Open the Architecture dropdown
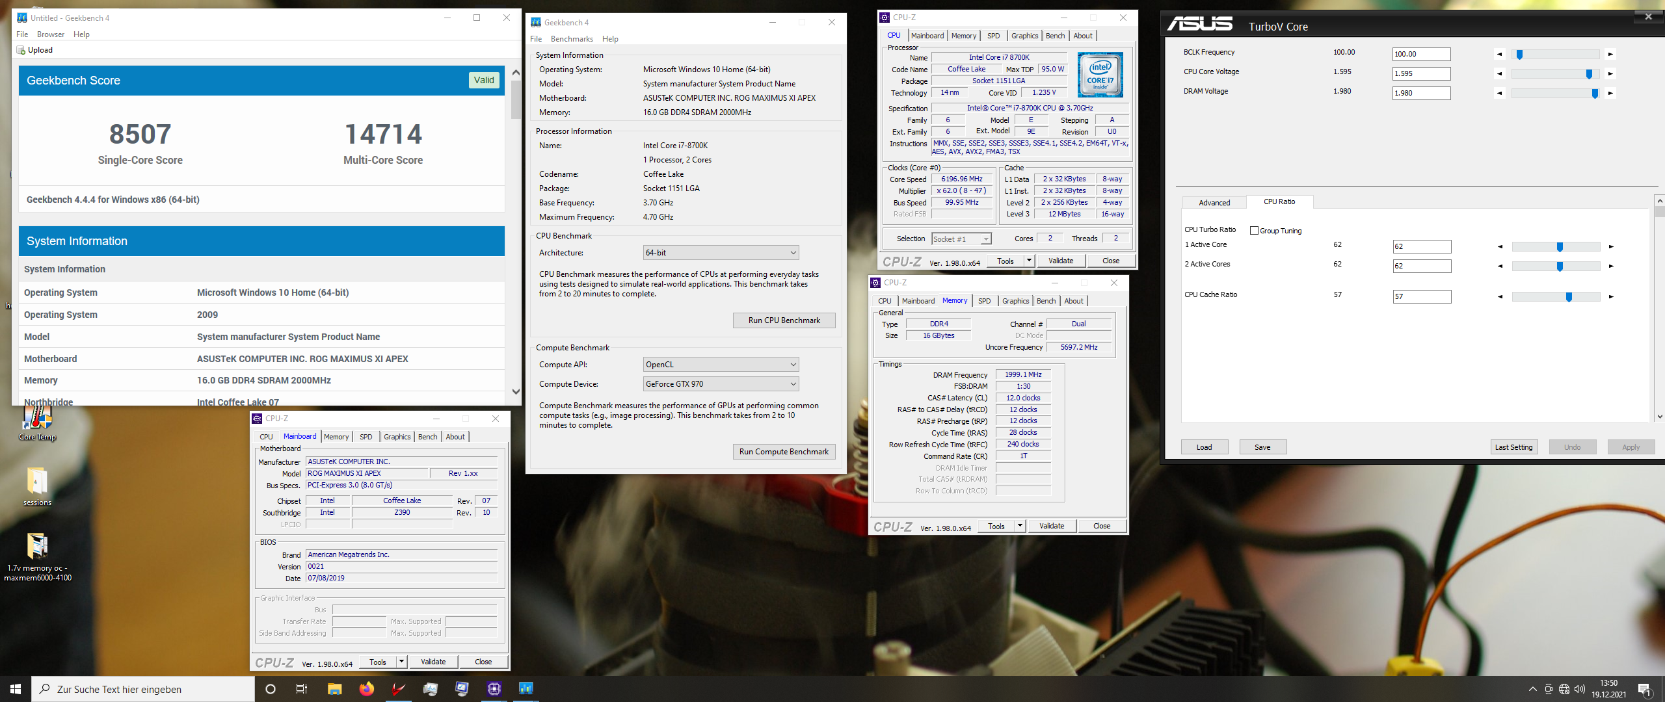The height and width of the screenshot is (702, 1665). click(721, 253)
